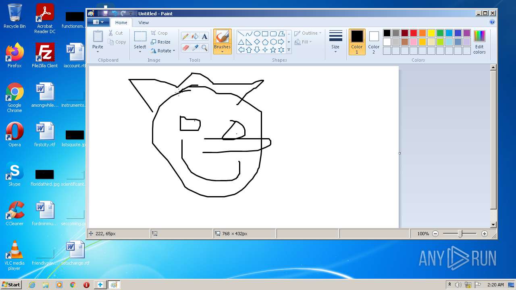The image size is (516, 290).
Task: Pick the purple color swatch
Action: 467,33
